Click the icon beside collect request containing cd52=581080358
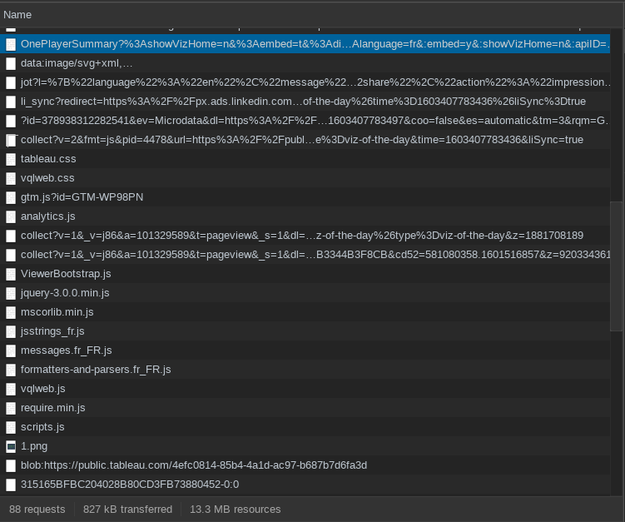625x522 pixels. 11,255
